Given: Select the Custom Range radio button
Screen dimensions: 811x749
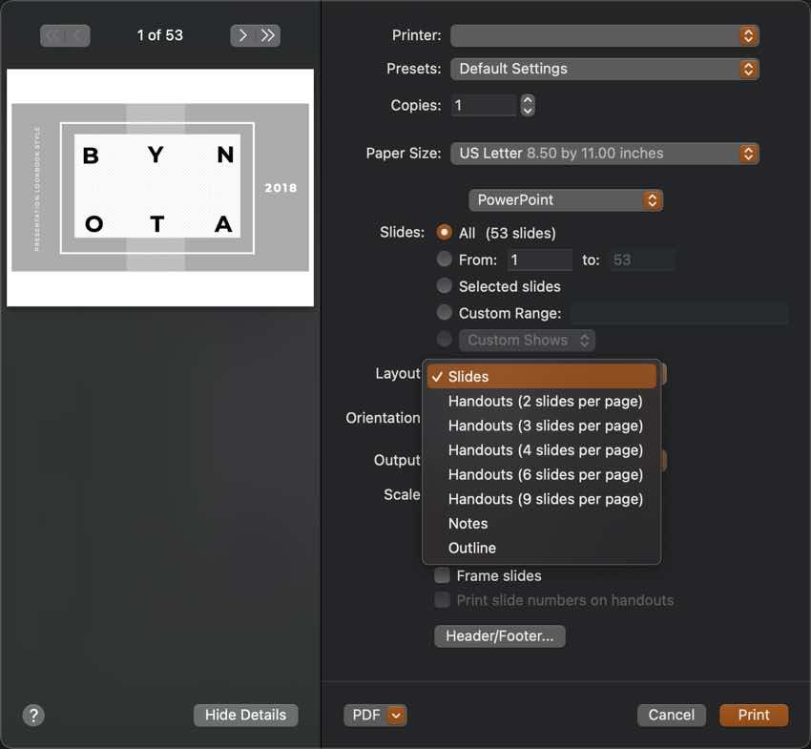Looking at the screenshot, I should click(444, 313).
